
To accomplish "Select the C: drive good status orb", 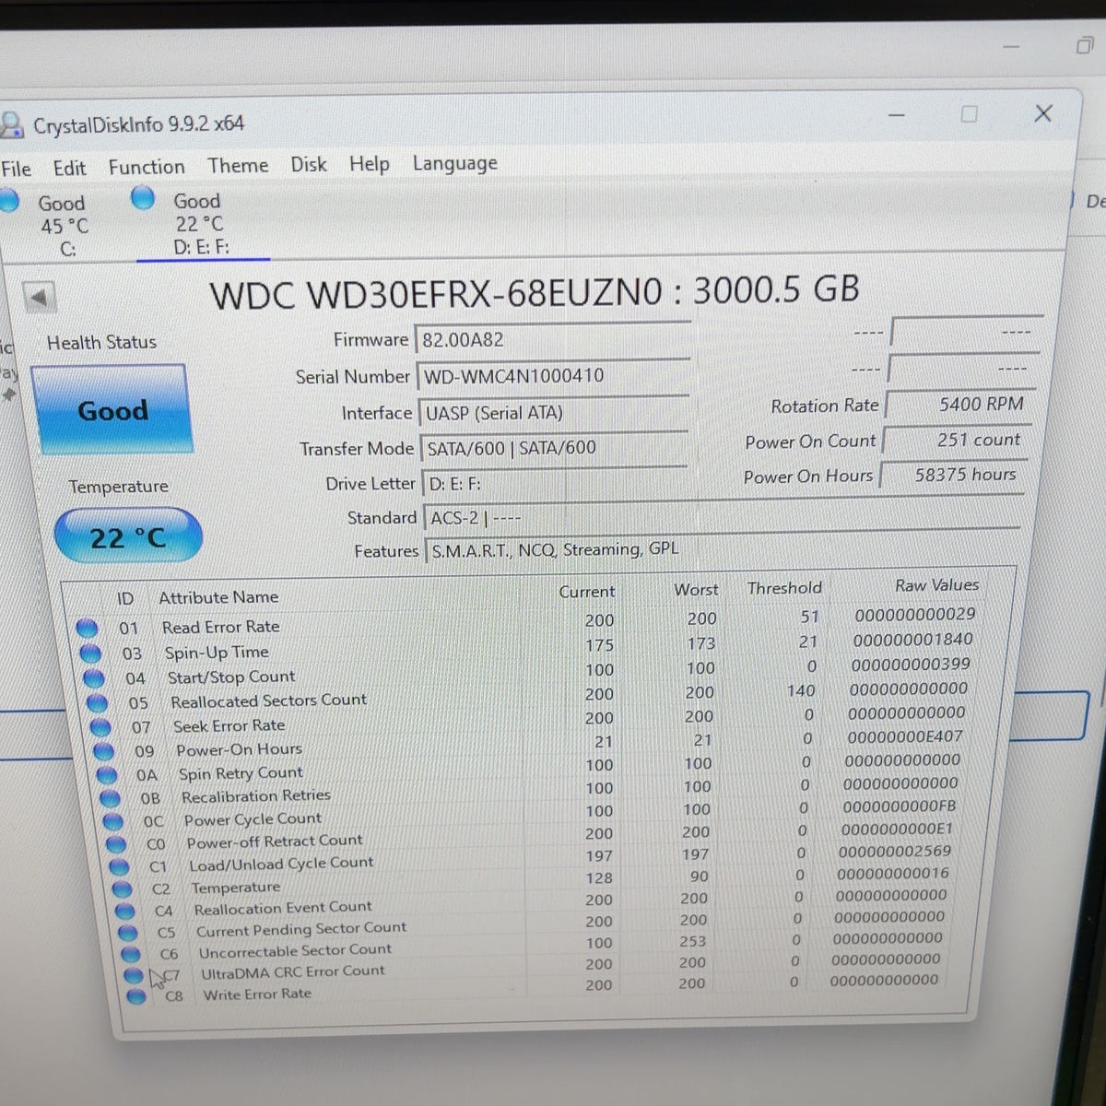I will [x=7, y=200].
